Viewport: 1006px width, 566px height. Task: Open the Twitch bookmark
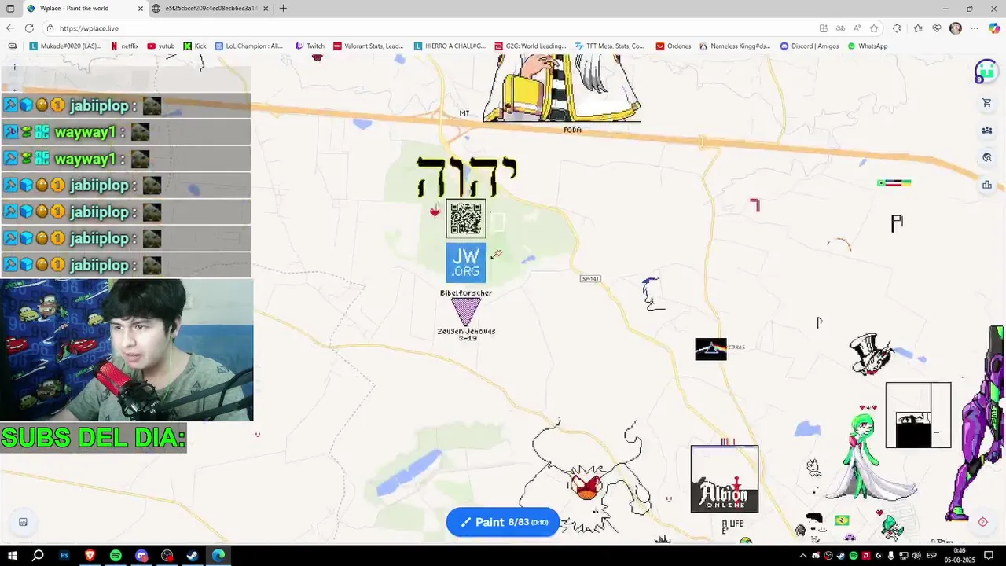(310, 46)
